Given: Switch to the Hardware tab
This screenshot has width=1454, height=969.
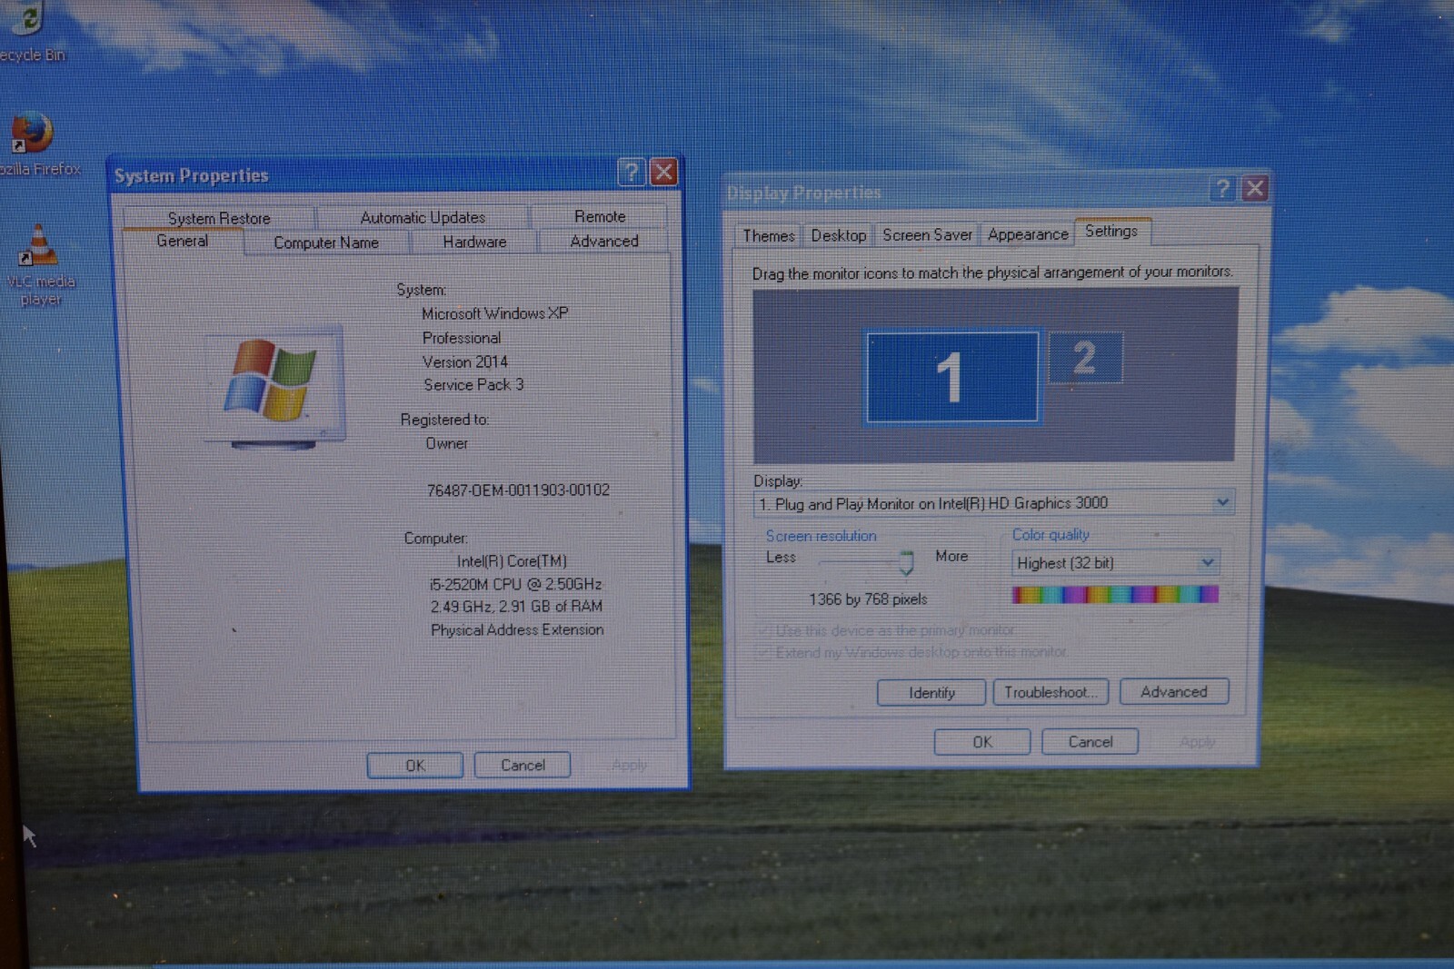Looking at the screenshot, I should pyautogui.click(x=474, y=242).
